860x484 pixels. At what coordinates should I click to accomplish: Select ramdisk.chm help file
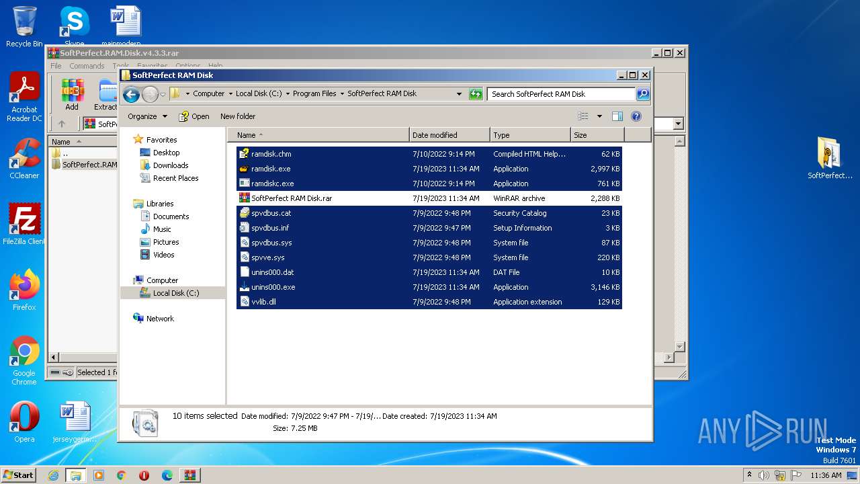271,154
